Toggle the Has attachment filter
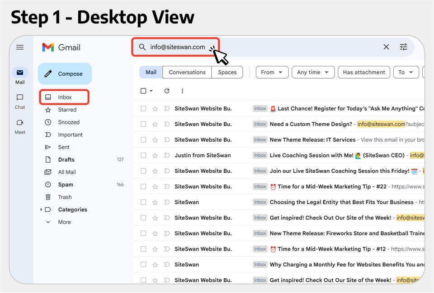The image size is (434, 293). [364, 72]
